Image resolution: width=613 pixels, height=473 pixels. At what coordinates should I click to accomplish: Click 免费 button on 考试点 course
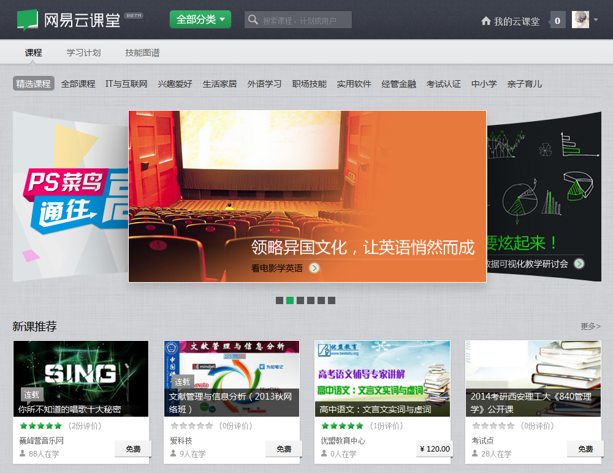[585, 449]
